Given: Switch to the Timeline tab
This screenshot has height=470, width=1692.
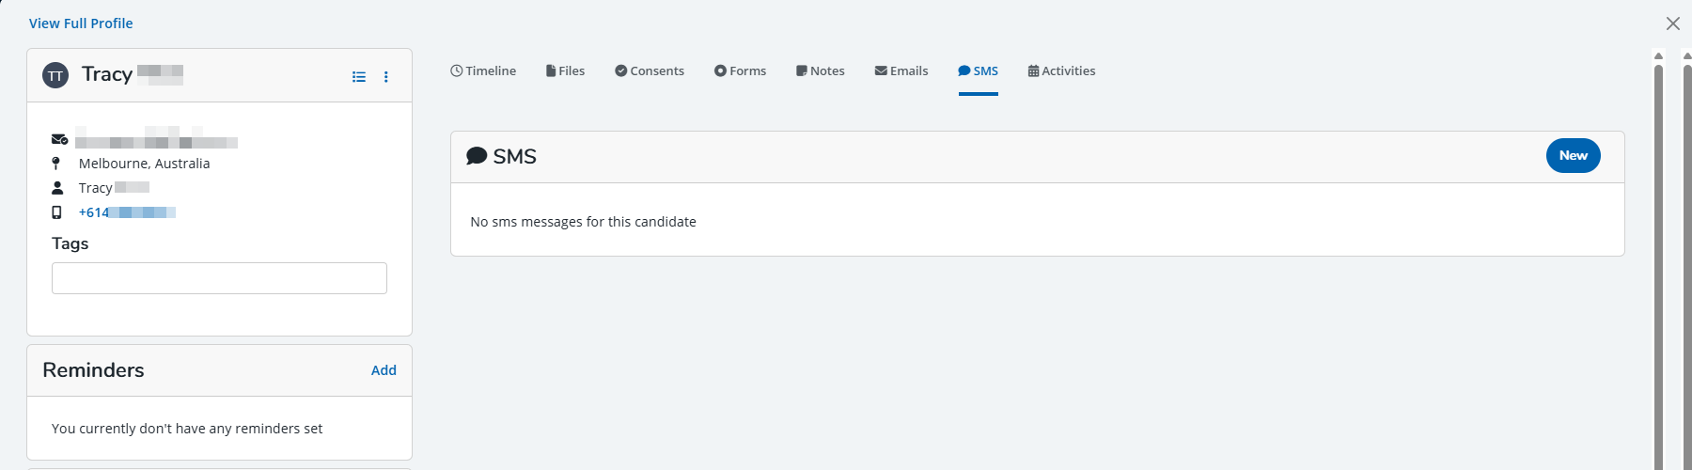Looking at the screenshot, I should pos(483,70).
